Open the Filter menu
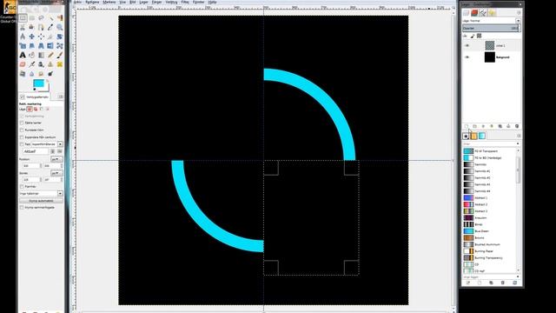556x313 pixels. pos(185,2)
